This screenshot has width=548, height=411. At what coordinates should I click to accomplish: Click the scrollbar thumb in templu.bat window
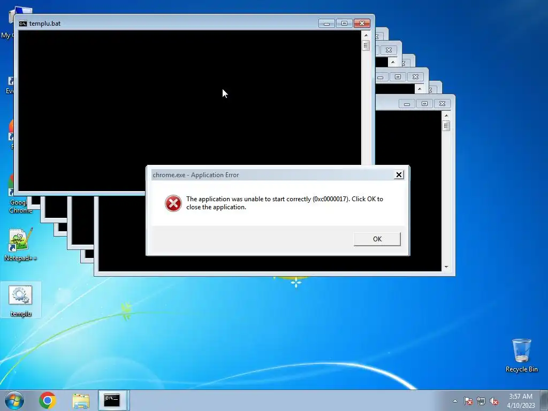366,45
